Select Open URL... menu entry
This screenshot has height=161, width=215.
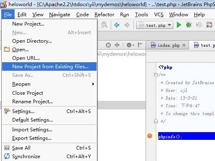pyautogui.click(x=49, y=58)
